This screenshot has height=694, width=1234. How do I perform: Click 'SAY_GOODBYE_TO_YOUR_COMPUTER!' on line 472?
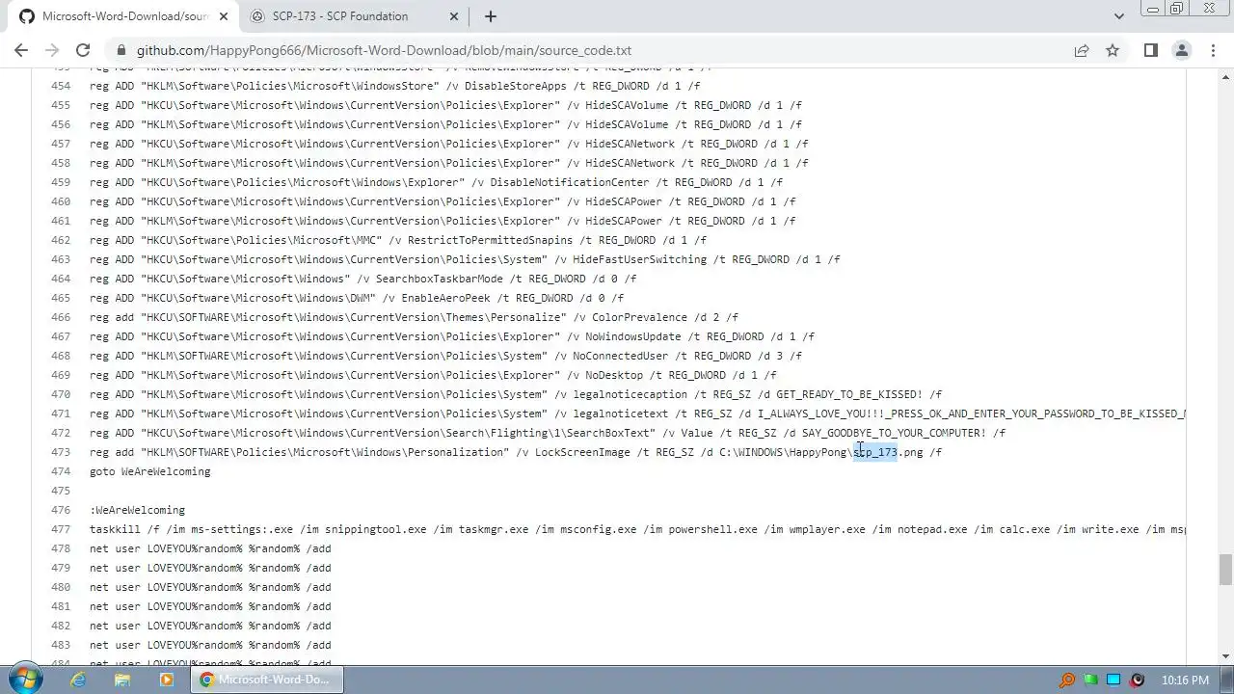[894, 433]
